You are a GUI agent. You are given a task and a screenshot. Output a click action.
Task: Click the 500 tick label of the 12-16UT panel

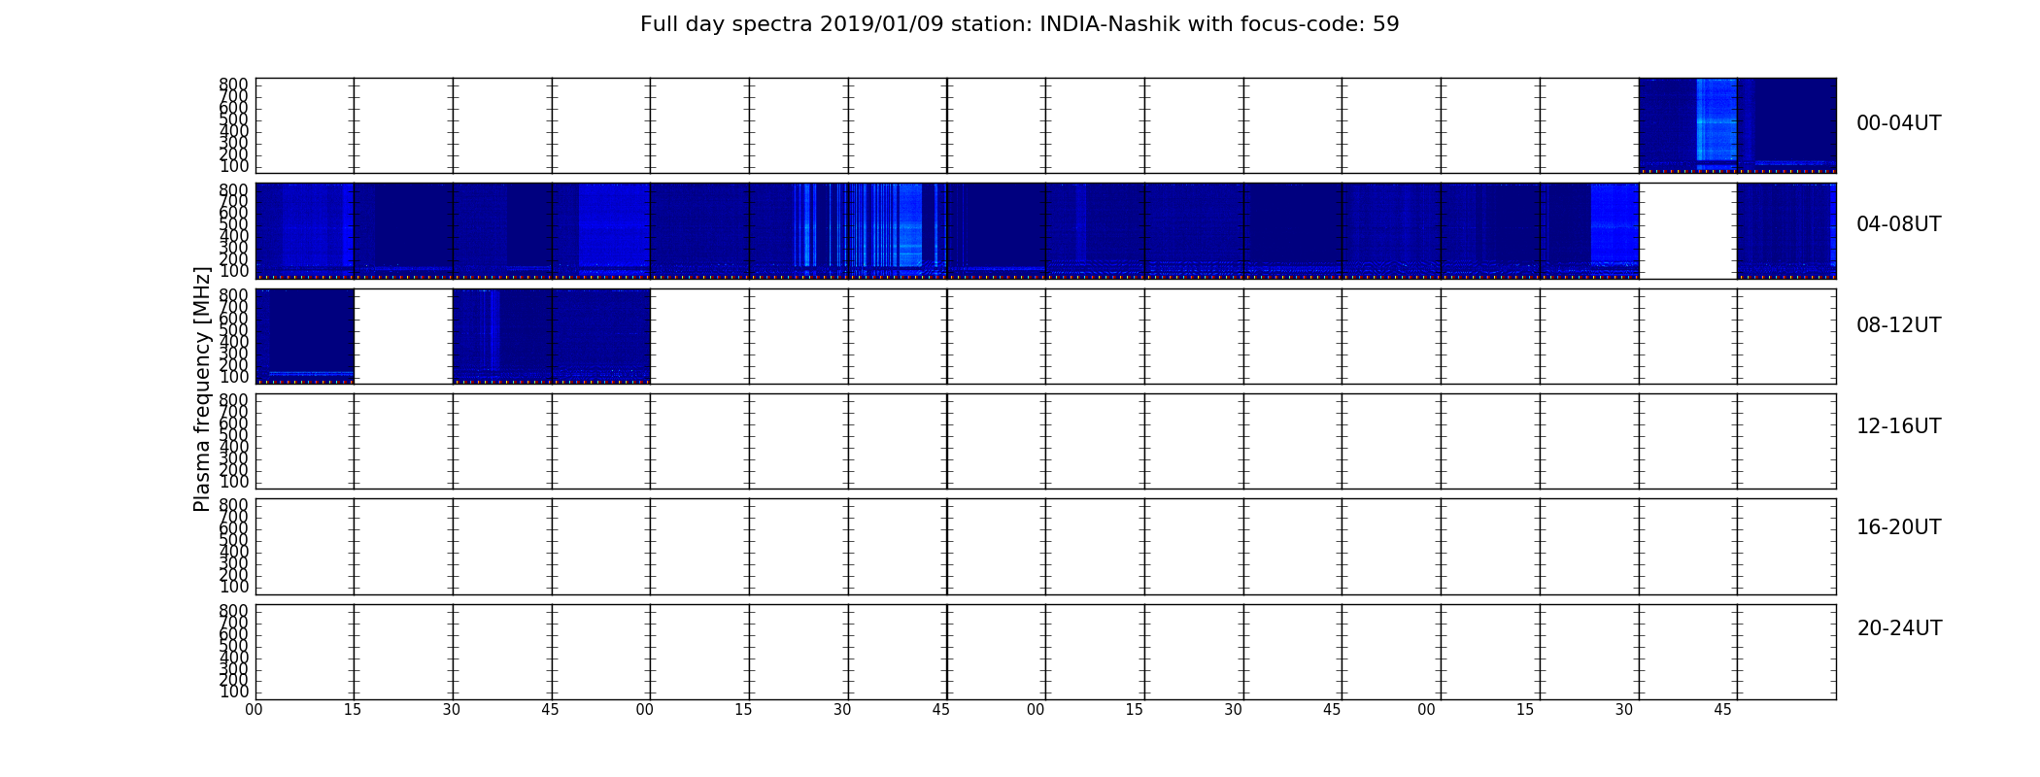(x=234, y=436)
